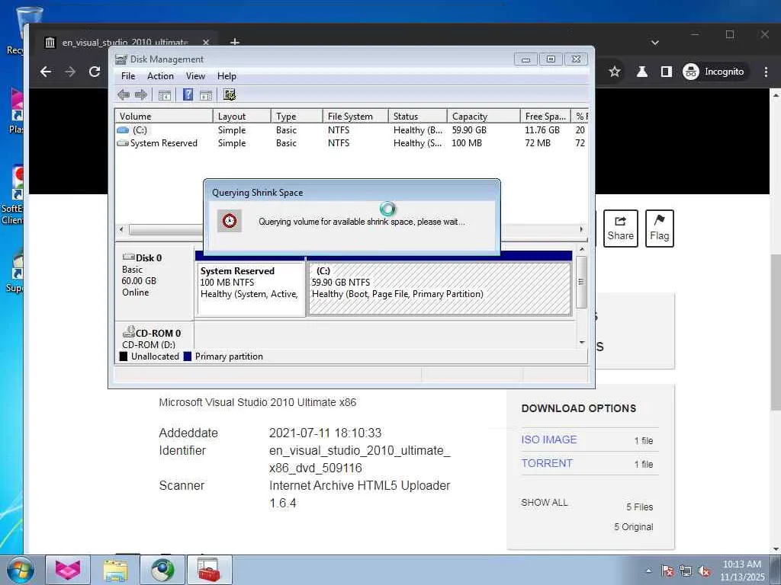This screenshot has width=781, height=585.
Task: Click the muted volume tray icon
Action: point(704,571)
